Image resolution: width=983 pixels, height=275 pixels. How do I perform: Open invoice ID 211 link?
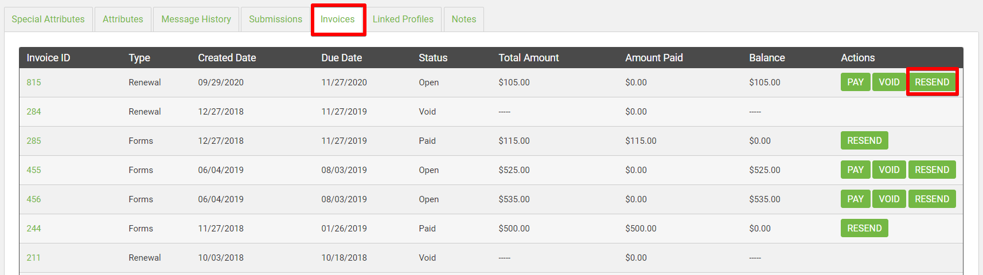click(34, 258)
